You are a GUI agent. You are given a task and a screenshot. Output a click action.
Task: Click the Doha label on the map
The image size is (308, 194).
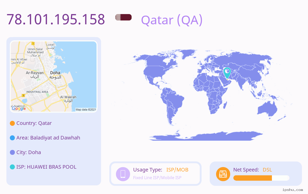click(55, 73)
